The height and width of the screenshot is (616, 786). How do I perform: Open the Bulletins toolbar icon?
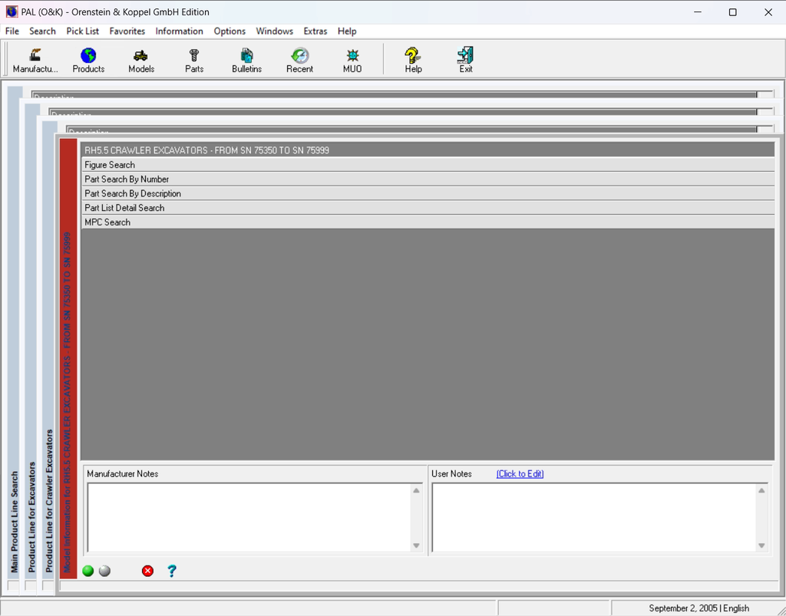[246, 60]
